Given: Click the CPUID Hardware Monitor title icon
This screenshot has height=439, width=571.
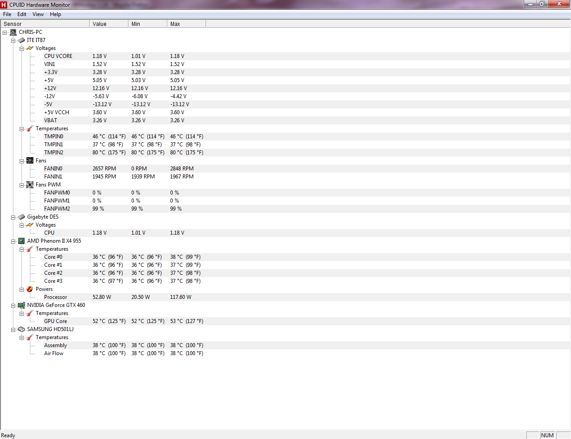Looking at the screenshot, I should (4, 5).
